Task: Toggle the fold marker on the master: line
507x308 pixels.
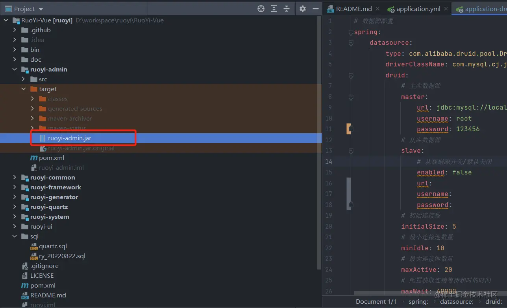Action: point(351,97)
